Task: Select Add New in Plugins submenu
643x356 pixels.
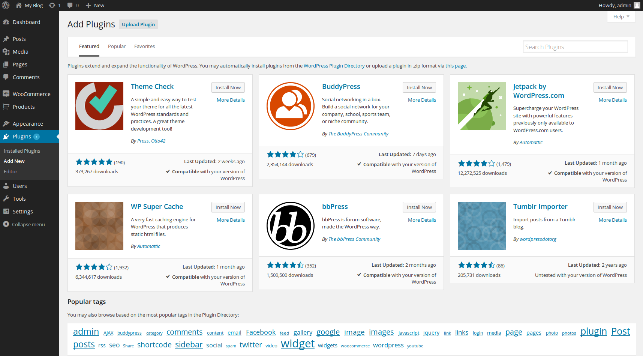Action: click(x=14, y=161)
